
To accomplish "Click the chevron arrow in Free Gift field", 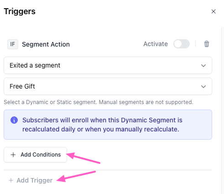I will tap(203, 87).
